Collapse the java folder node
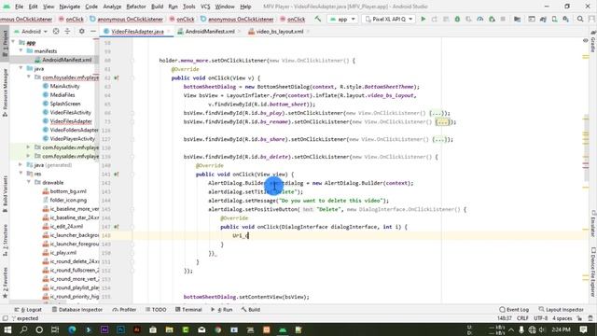The height and width of the screenshot is (336, 597). 21,68
